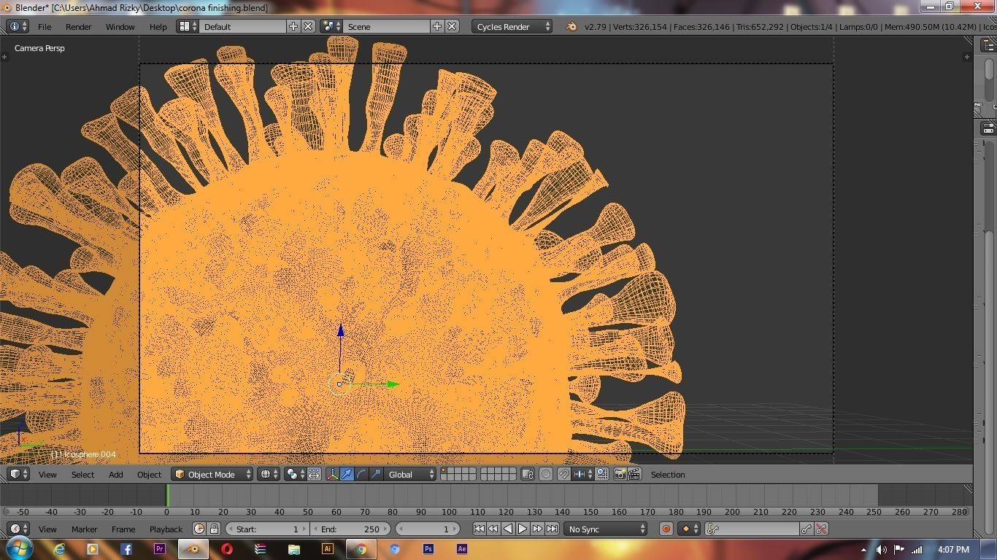Select the scale manipulator icon
The width and height of the screenshot is (997, 560).
pos(376,474)
